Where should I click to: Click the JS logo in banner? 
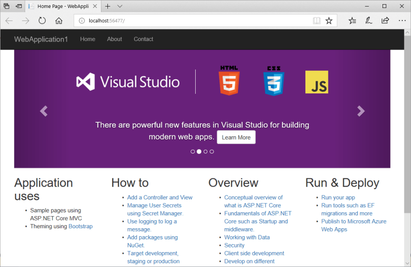(317, 82)
